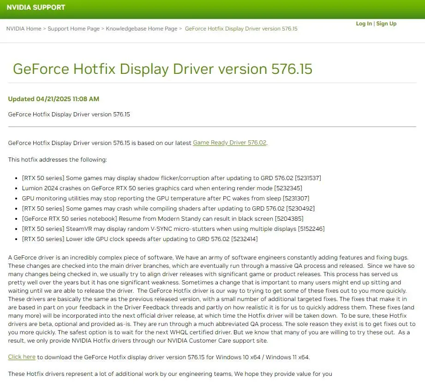Screen dimensions: 425x386
Task: Click the Sign Up link
Action: pos(386,24)
